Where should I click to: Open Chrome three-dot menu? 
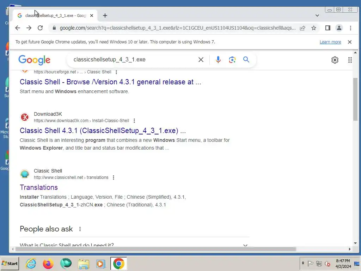click(350, 28)
